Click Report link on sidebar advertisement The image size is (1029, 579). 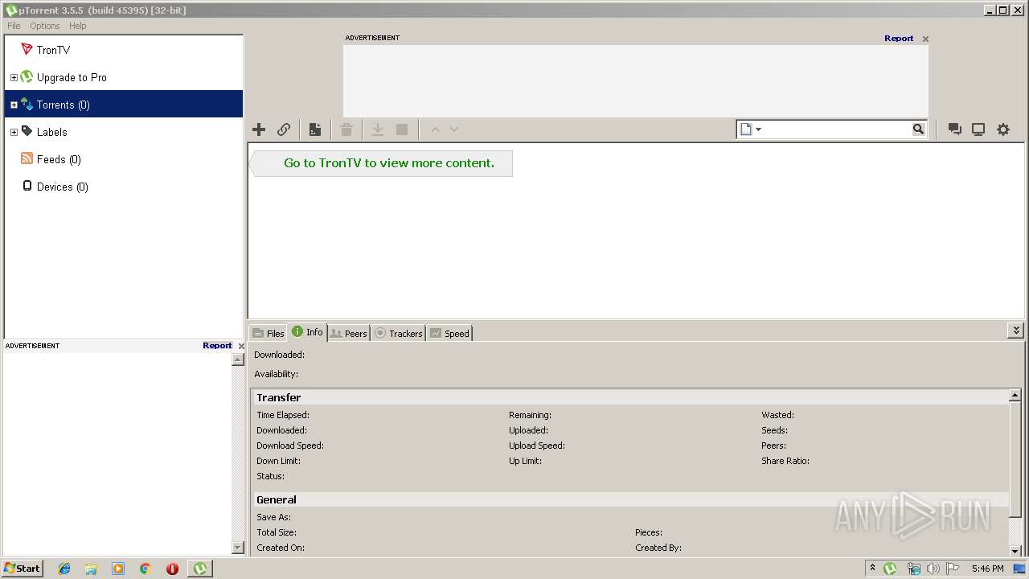[217, 345]
